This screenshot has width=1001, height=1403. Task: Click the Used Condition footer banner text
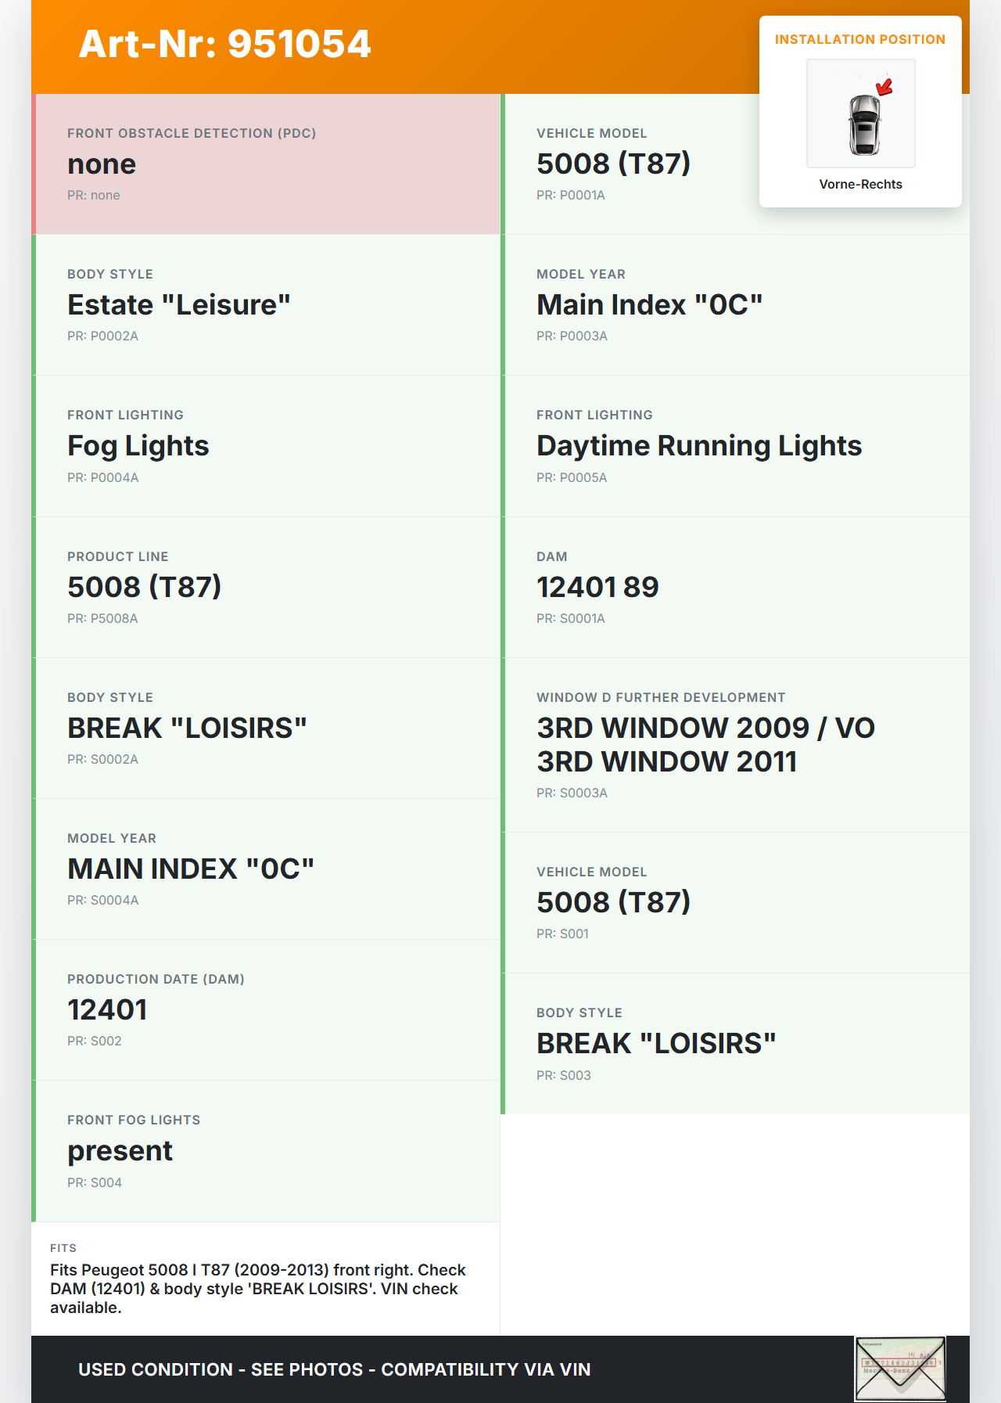point(335,1369)
